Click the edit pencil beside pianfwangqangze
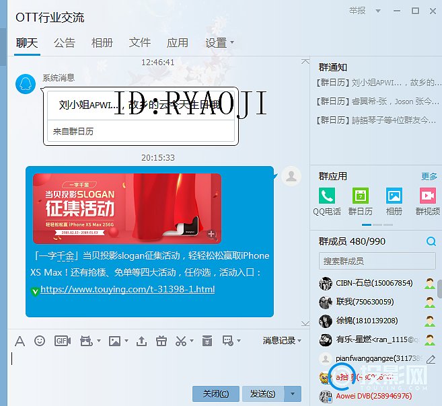Viewport: 442px width, 406px height. pyautogui.click(x=431, y=359)
